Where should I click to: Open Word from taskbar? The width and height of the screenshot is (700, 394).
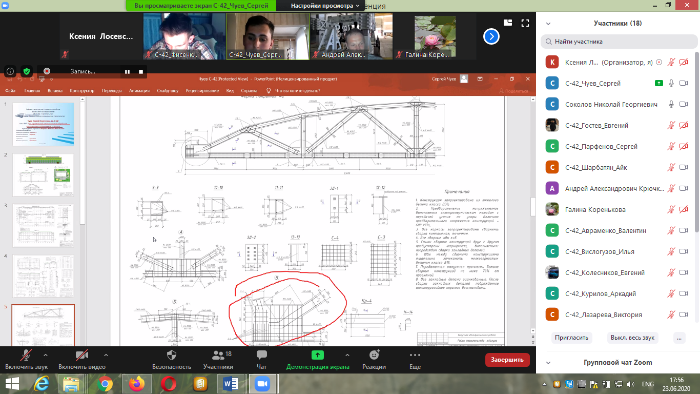(231, 383)
